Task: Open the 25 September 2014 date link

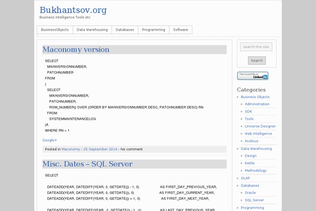Action: [100, 149]
